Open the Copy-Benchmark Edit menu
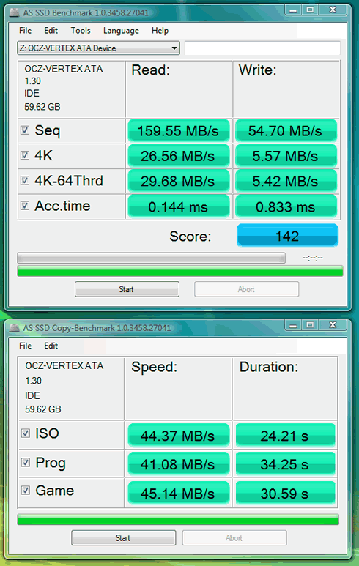359x566 pixels. click(x=51, y=346)
